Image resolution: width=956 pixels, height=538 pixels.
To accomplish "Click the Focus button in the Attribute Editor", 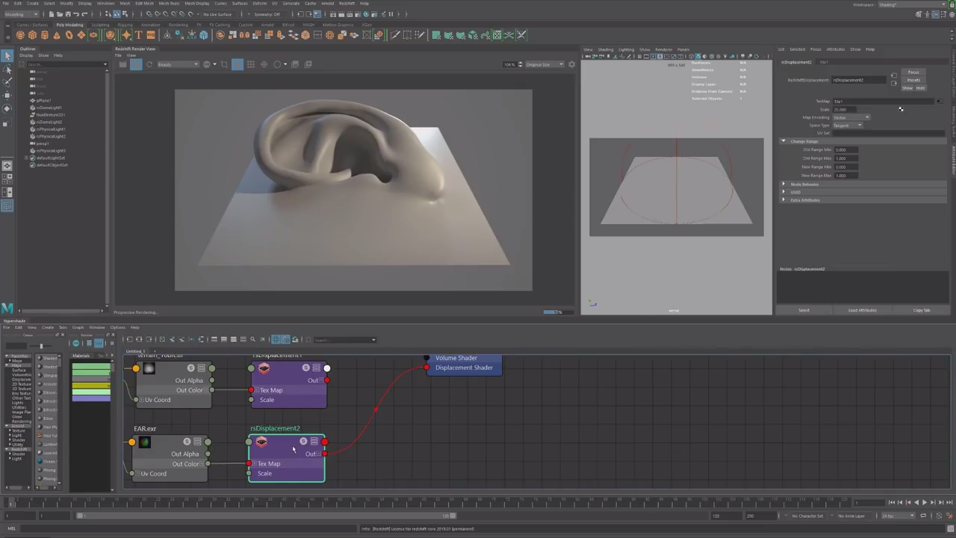I will click(913, 72).
